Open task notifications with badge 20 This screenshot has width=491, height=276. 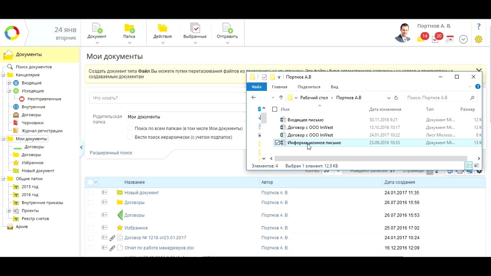click(x=437, y=38)
